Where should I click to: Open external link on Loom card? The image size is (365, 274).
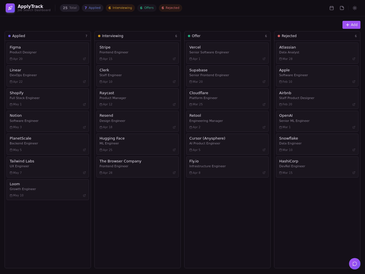pyautogui.click(x=84, y=196)
